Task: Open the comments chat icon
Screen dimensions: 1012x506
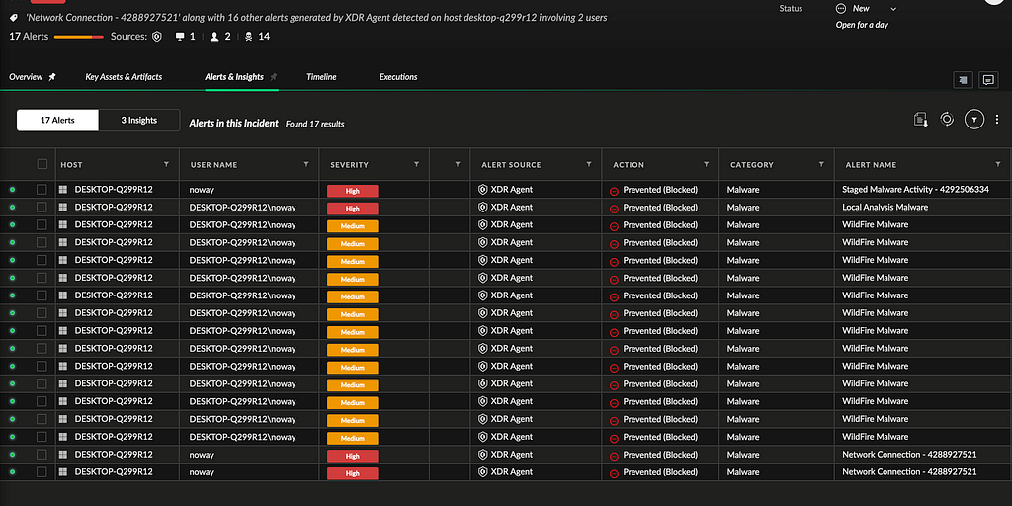Action: (x=987, y=80)
